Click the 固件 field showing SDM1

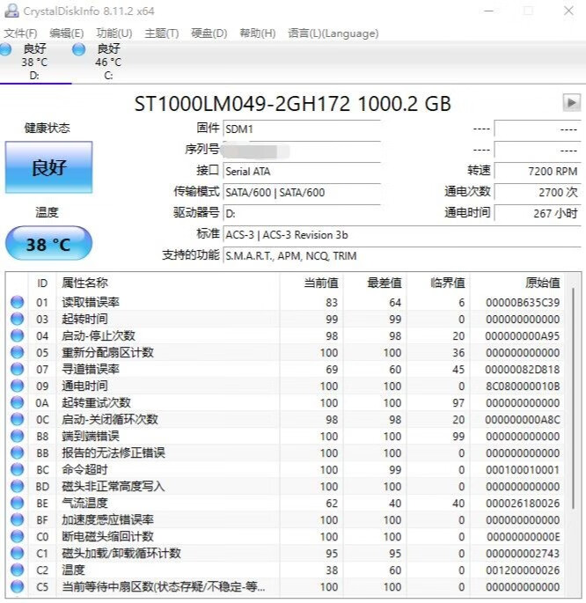click(302, 129)
